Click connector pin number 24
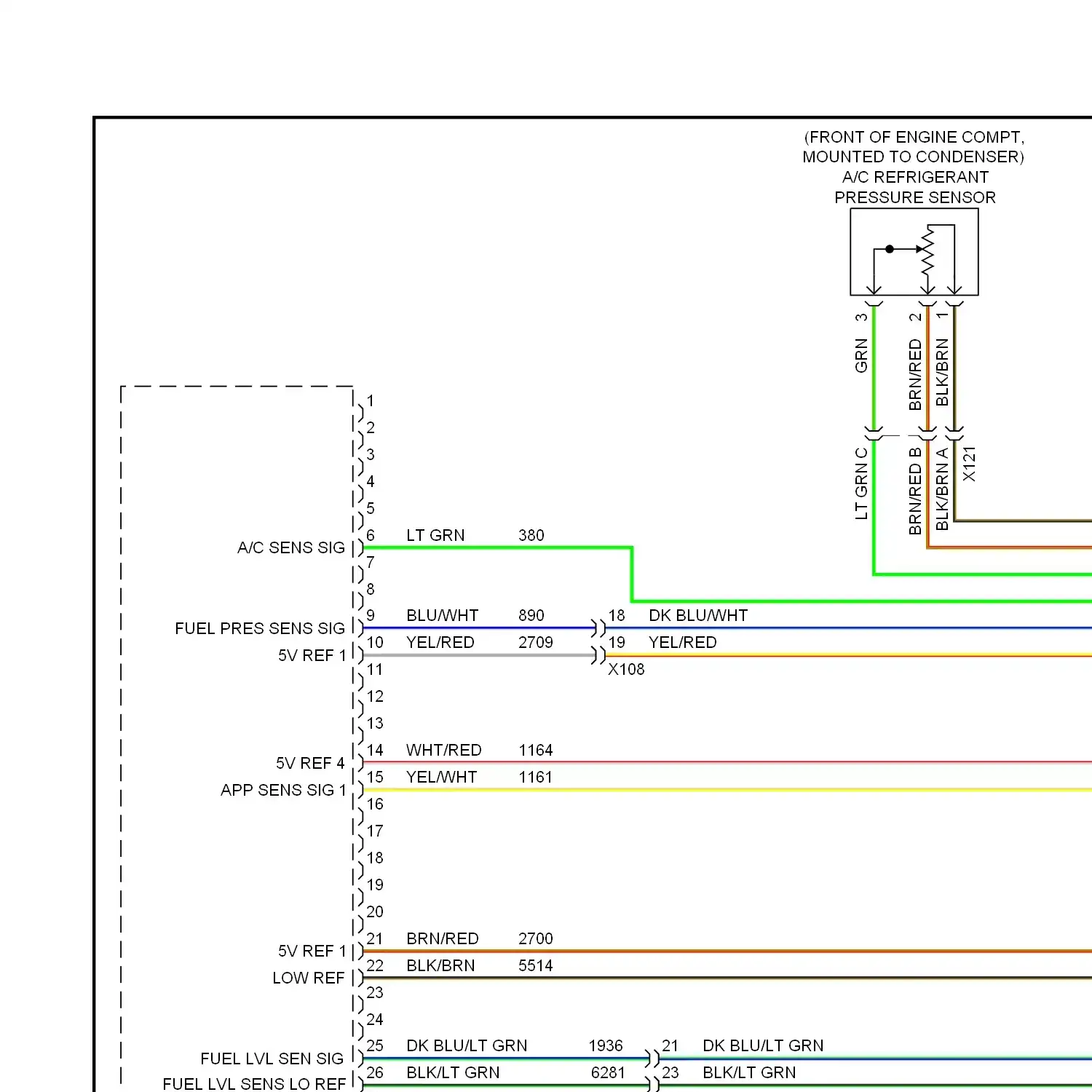This screenshot has width=1092, height=1092. (375, 1019)
